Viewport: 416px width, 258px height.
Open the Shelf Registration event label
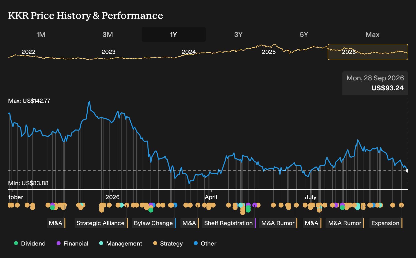click(x=229, y=223)
